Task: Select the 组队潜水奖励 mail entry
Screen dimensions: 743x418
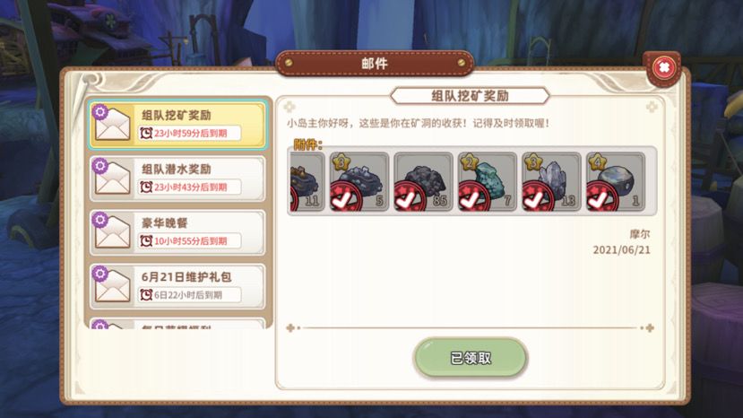Action: [x=177, y=179]
